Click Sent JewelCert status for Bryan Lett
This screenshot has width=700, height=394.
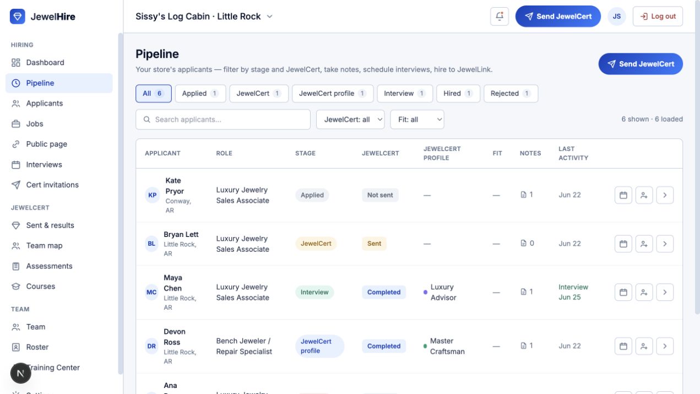pyautogui.click(x=375, y=244)
